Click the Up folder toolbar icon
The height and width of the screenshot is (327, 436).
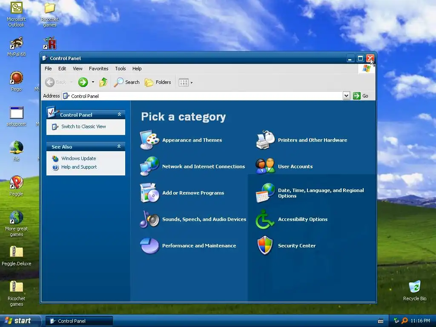(103, 82)
